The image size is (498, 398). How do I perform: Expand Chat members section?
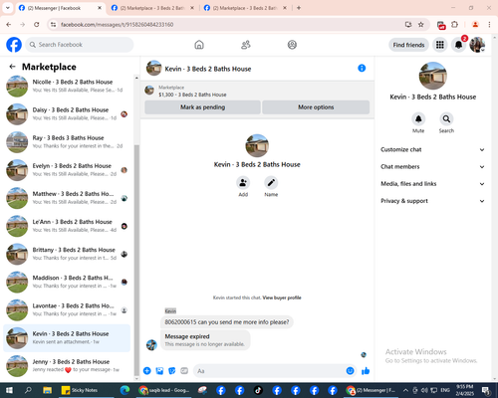432,167
